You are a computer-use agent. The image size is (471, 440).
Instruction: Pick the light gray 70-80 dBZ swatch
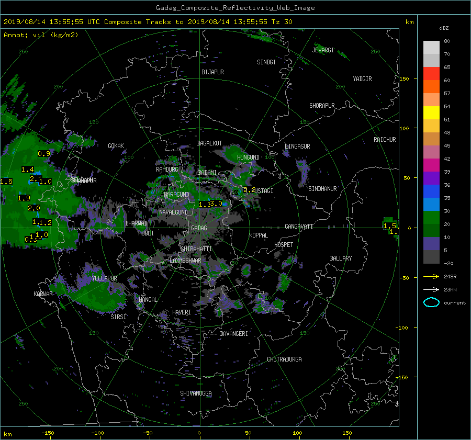[431, 48]
